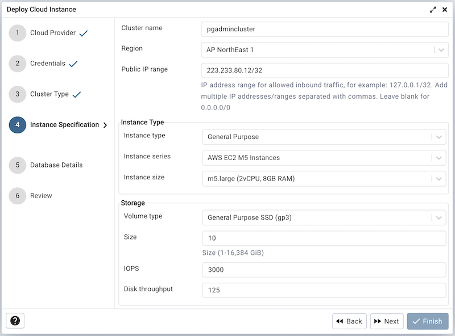Click into the IOPS value field
455x336 pixels.
[324, 269]
